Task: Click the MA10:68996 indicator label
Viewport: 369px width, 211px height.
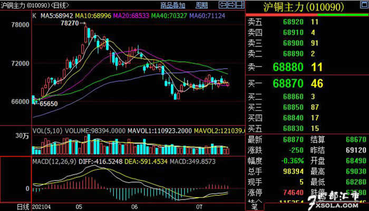Action: coord(93,16)
